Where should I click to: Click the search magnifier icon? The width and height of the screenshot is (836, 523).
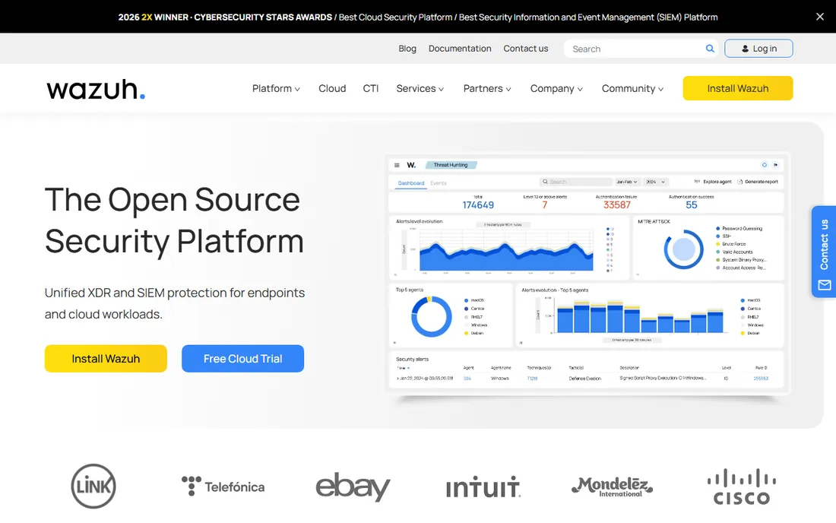click(x=710, y=49)
